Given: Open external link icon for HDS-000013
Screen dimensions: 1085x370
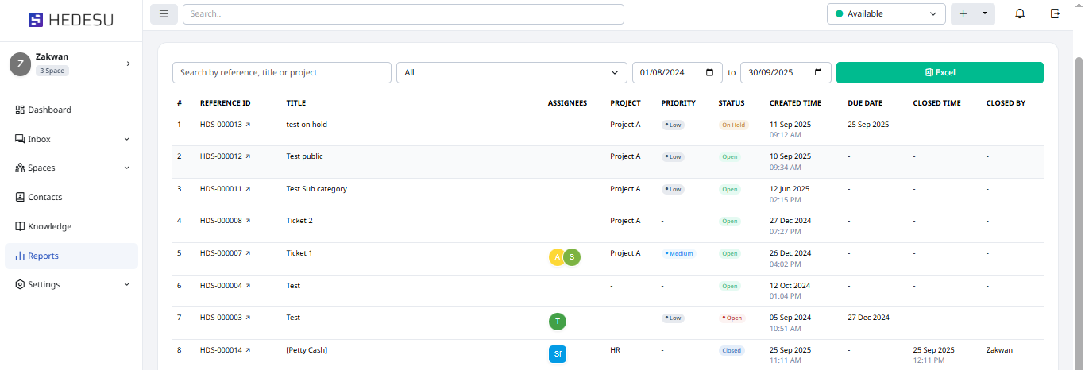Looking at the screenshot, I should (248, 125).
